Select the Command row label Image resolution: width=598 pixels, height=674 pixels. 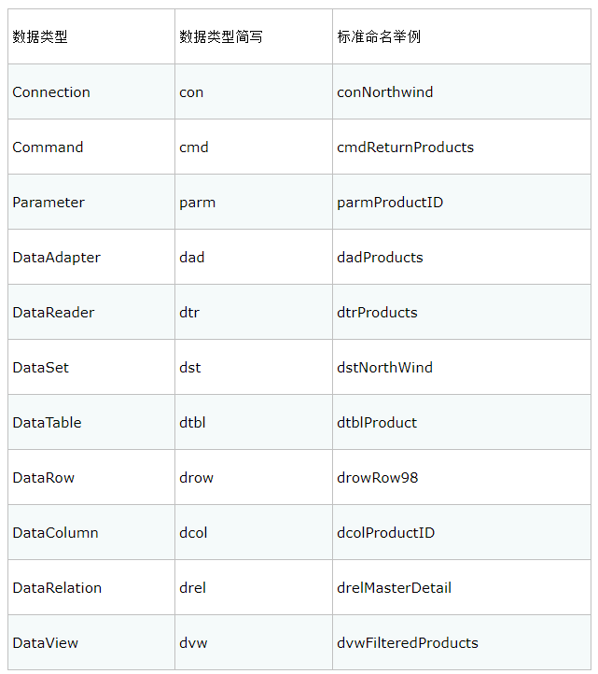(48, 147)
